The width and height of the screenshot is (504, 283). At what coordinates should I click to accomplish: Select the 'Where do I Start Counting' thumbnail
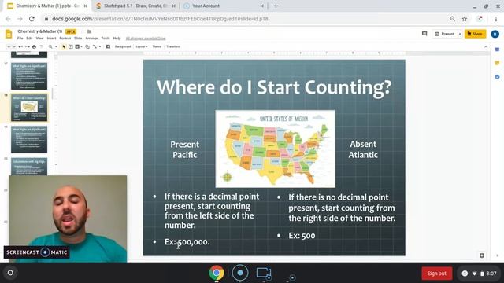click(x=29, y=108)
